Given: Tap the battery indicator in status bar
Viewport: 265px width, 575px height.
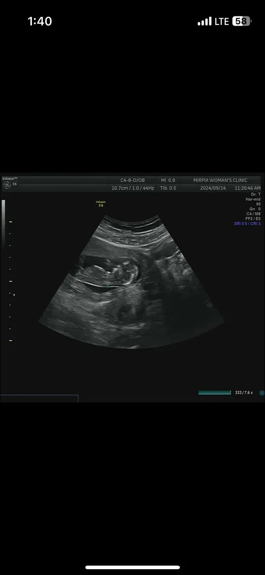Looking at the screenshot, I should (x=241, y=21).
